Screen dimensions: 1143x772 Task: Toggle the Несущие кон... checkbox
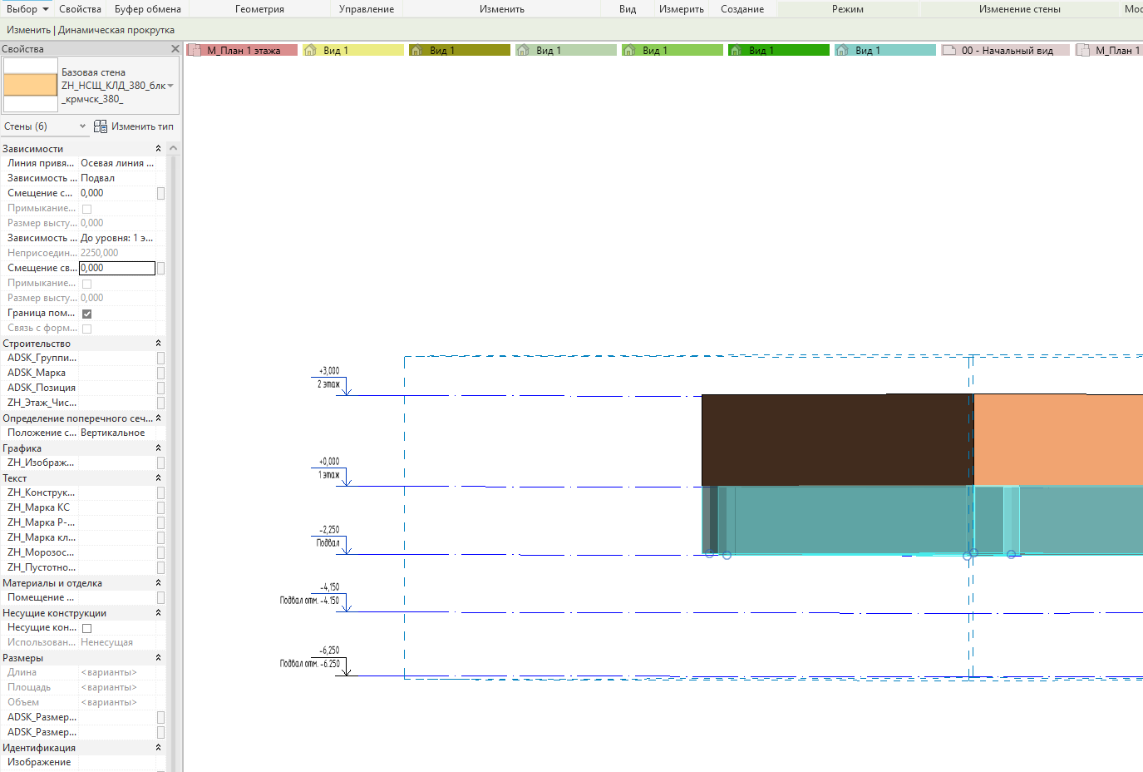click(86, 628)
